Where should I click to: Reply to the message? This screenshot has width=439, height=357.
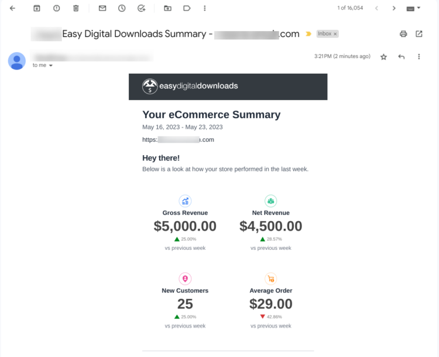(401, 57)
